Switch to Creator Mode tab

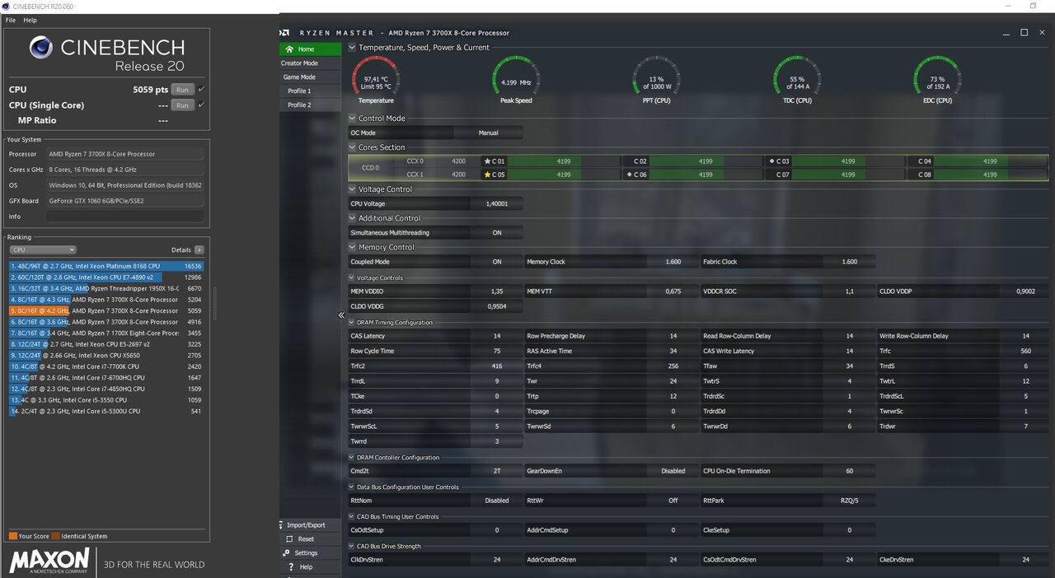pos(310,63)
